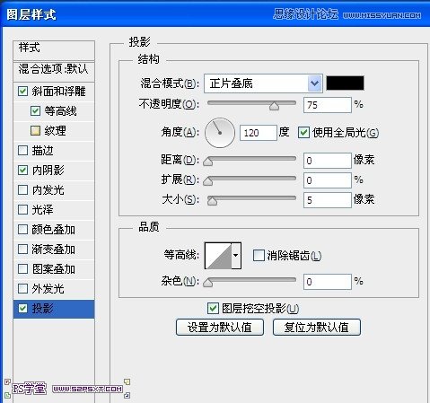
Task: Click the 扩展 slider handle
Action: pyautogui.click(x=207, y=181)
